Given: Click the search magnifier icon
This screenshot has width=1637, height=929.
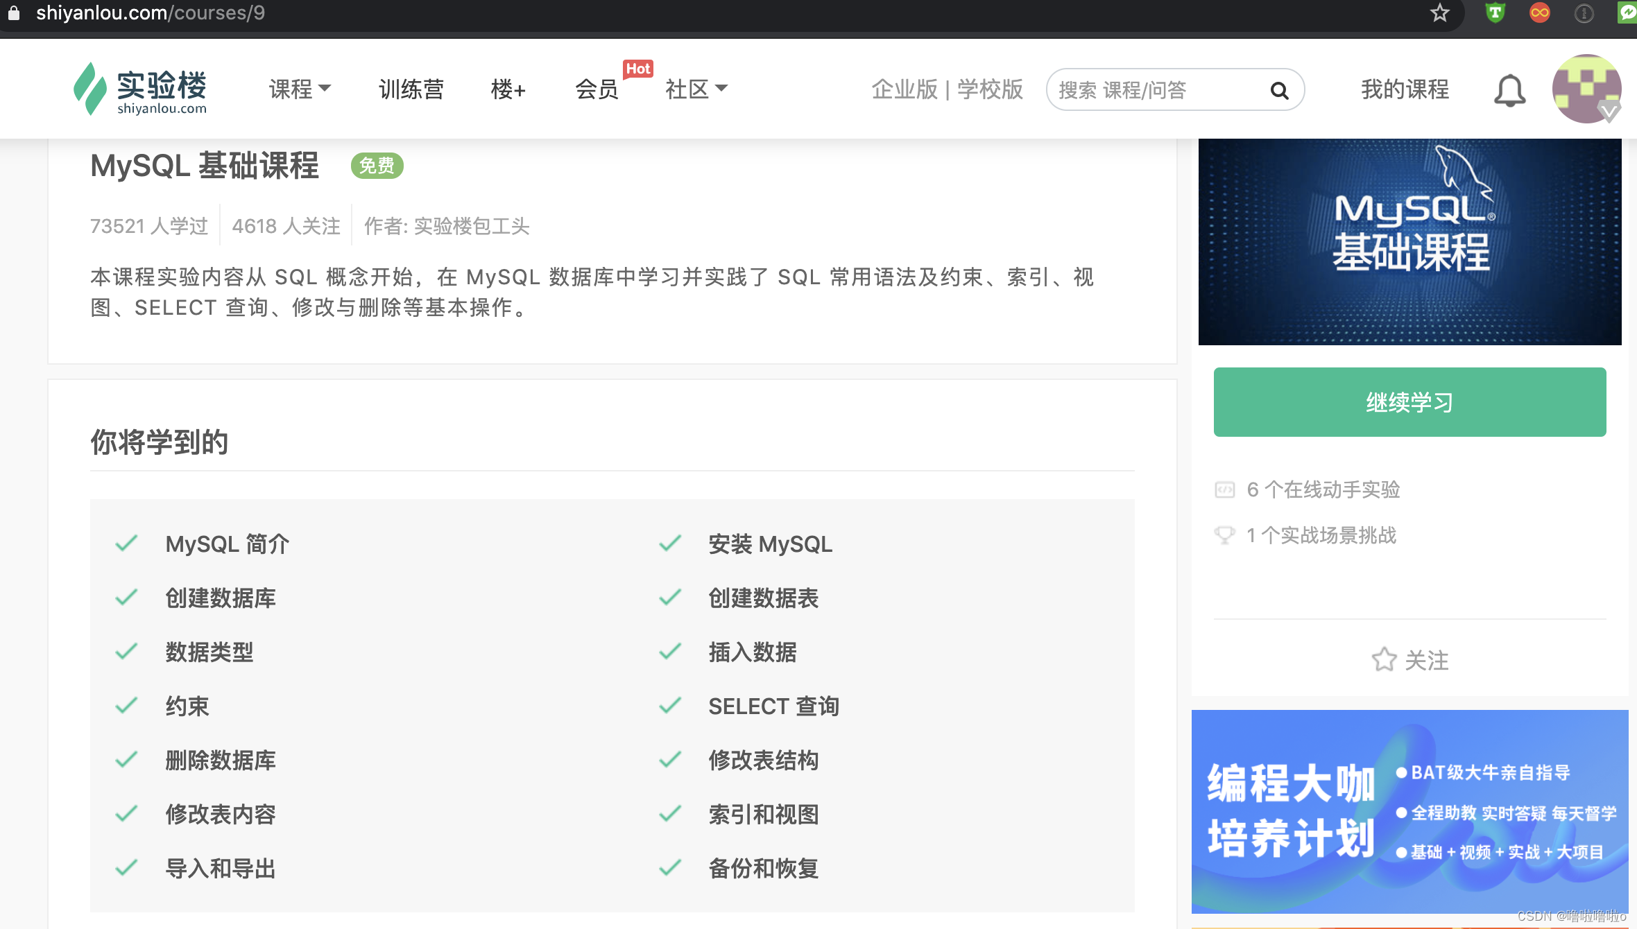Looking at the screenshot, I should click(x=1278, y=90).
